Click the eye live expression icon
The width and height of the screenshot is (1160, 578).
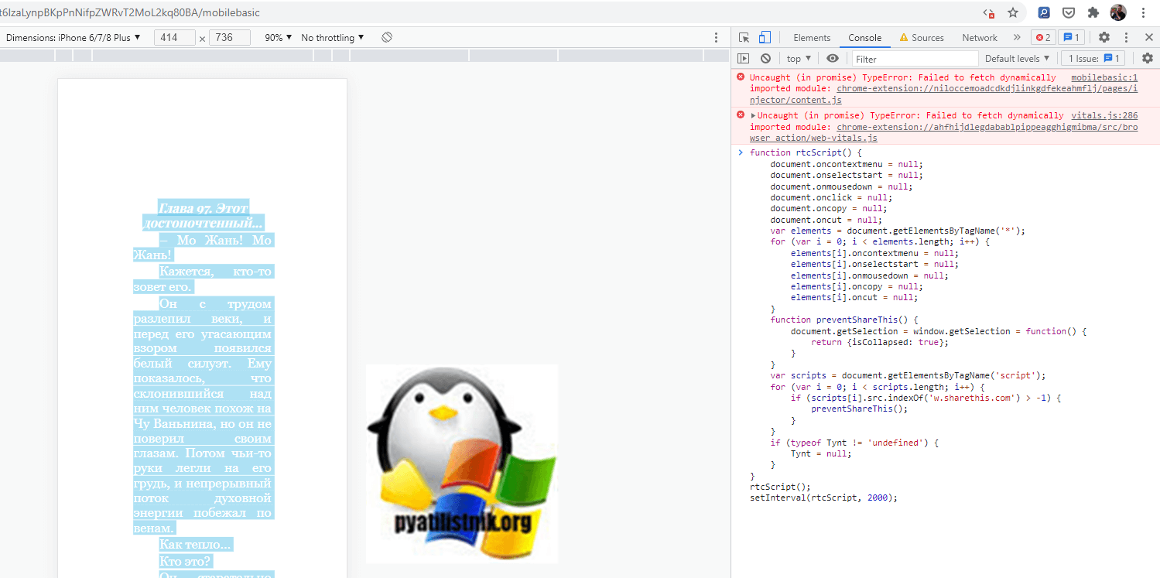pos(832,58)
